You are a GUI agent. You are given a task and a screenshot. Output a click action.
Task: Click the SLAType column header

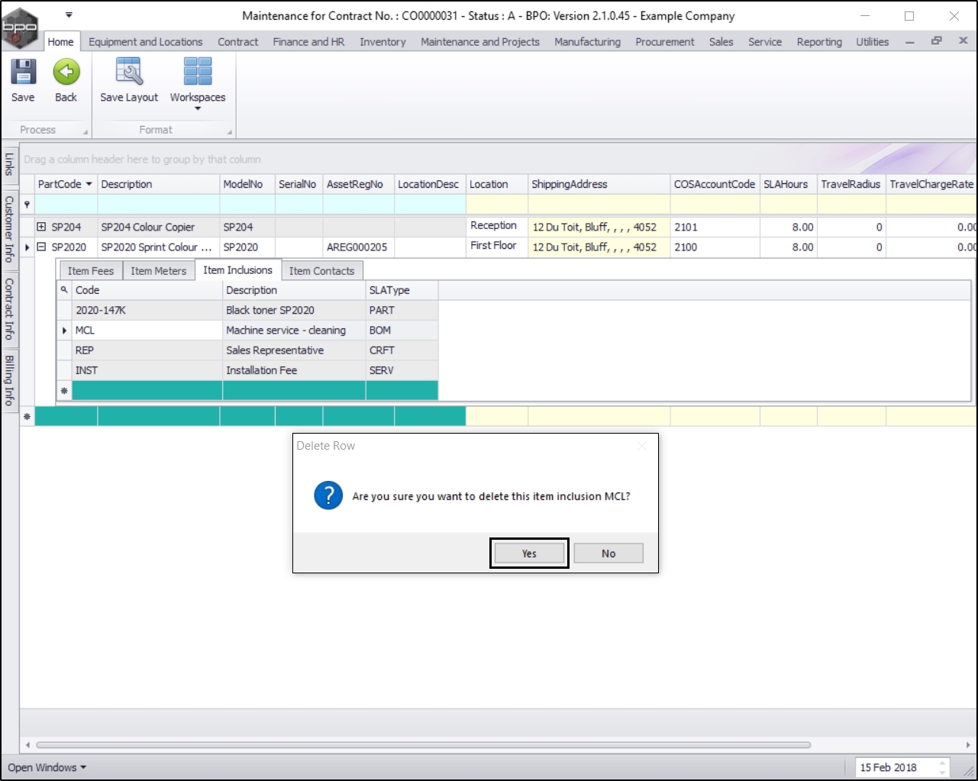[402, 290]
